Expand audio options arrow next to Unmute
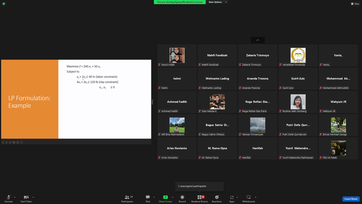The width and height of the screenshot is (362, 204). pyautogui.click(x=15, y=197)
